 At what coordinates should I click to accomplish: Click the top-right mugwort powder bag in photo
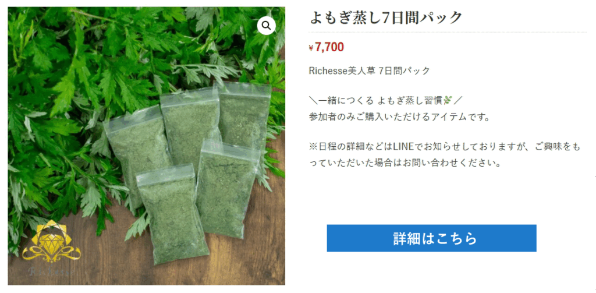coord(244,114)
